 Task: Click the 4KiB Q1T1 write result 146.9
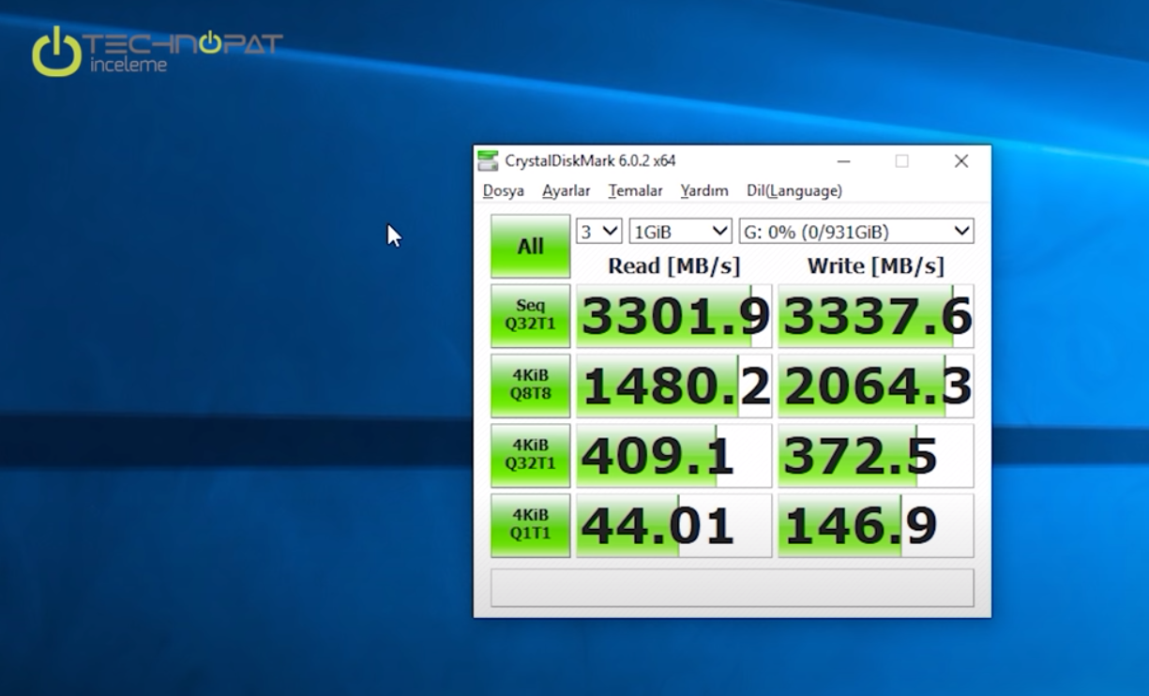(876, 525)
